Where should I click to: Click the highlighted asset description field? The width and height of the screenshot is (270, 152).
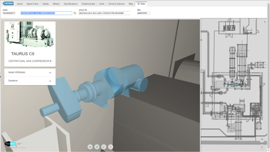[46, 13]
